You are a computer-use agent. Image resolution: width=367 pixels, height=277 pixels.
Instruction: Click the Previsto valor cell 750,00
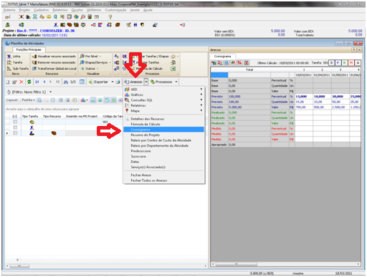click(304, 107)
